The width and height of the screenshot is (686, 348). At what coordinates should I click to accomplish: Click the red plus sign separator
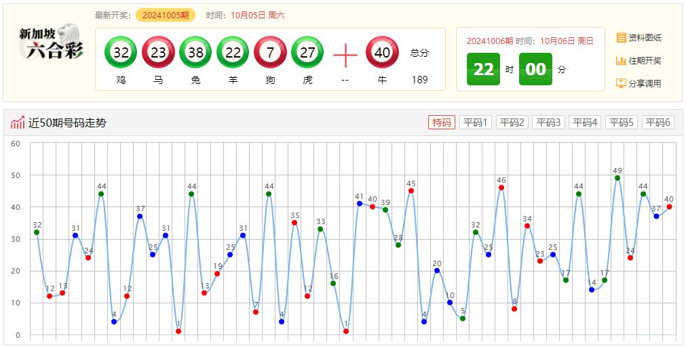pos(345,55)
